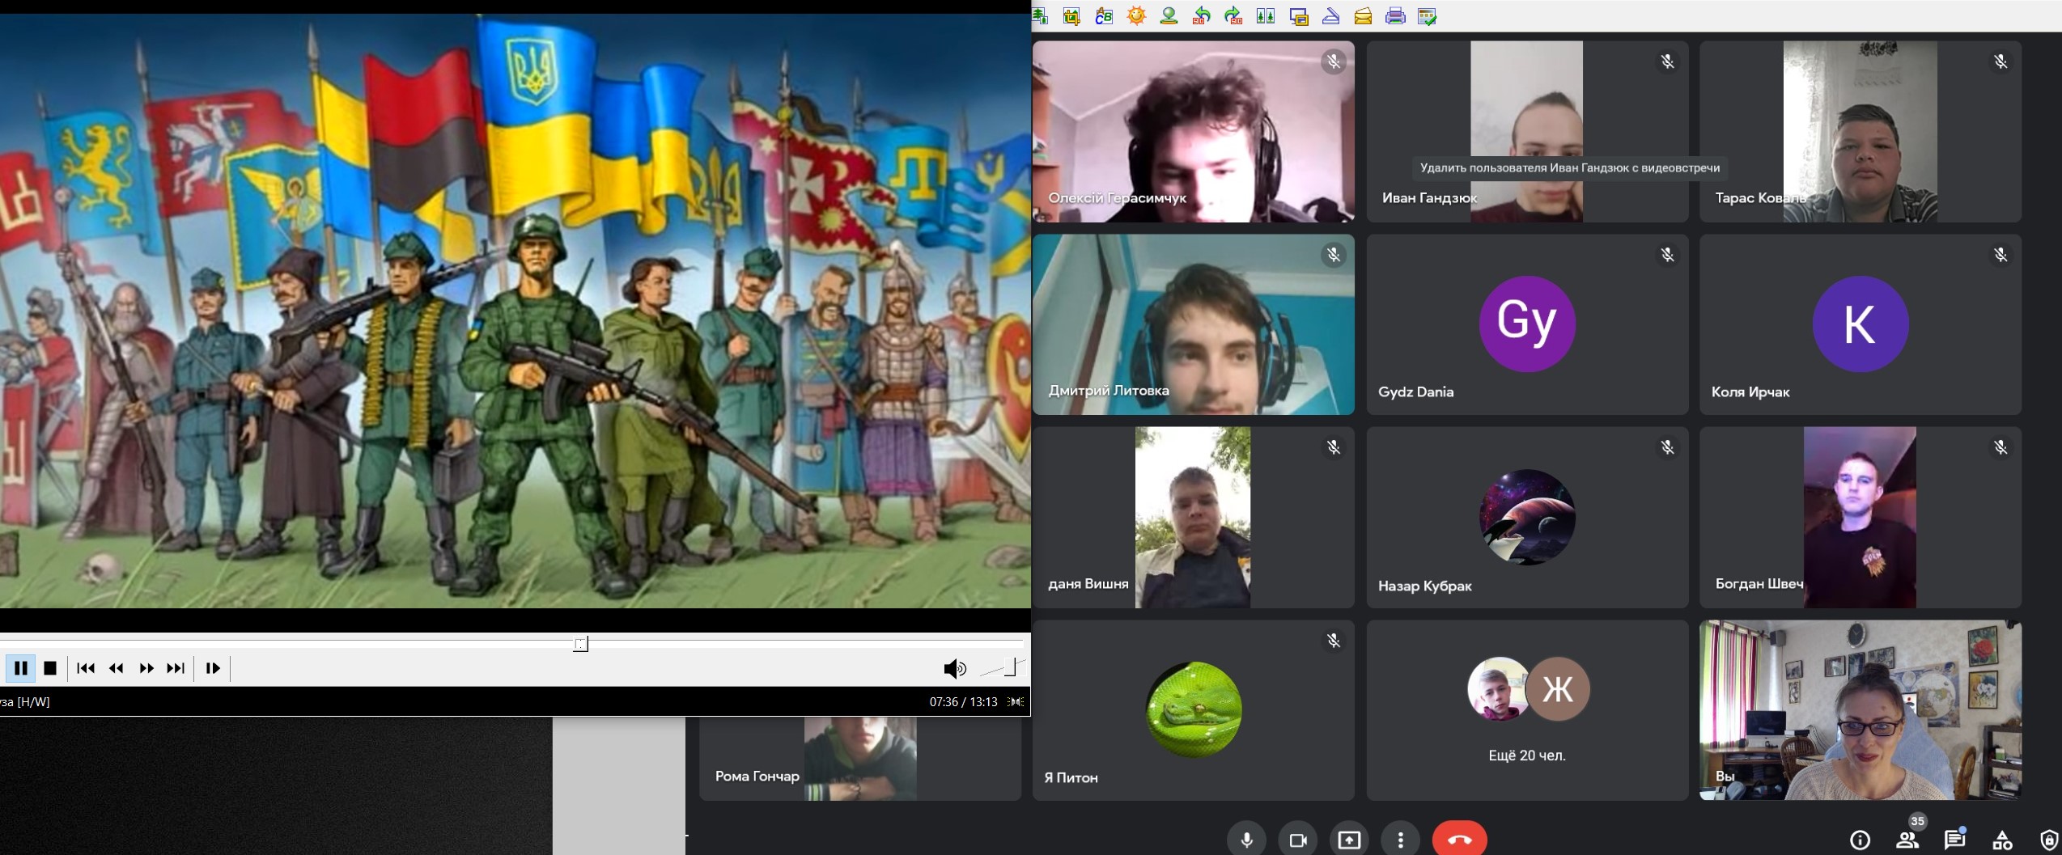Open the meeting chat panel

coord(1954,840)
